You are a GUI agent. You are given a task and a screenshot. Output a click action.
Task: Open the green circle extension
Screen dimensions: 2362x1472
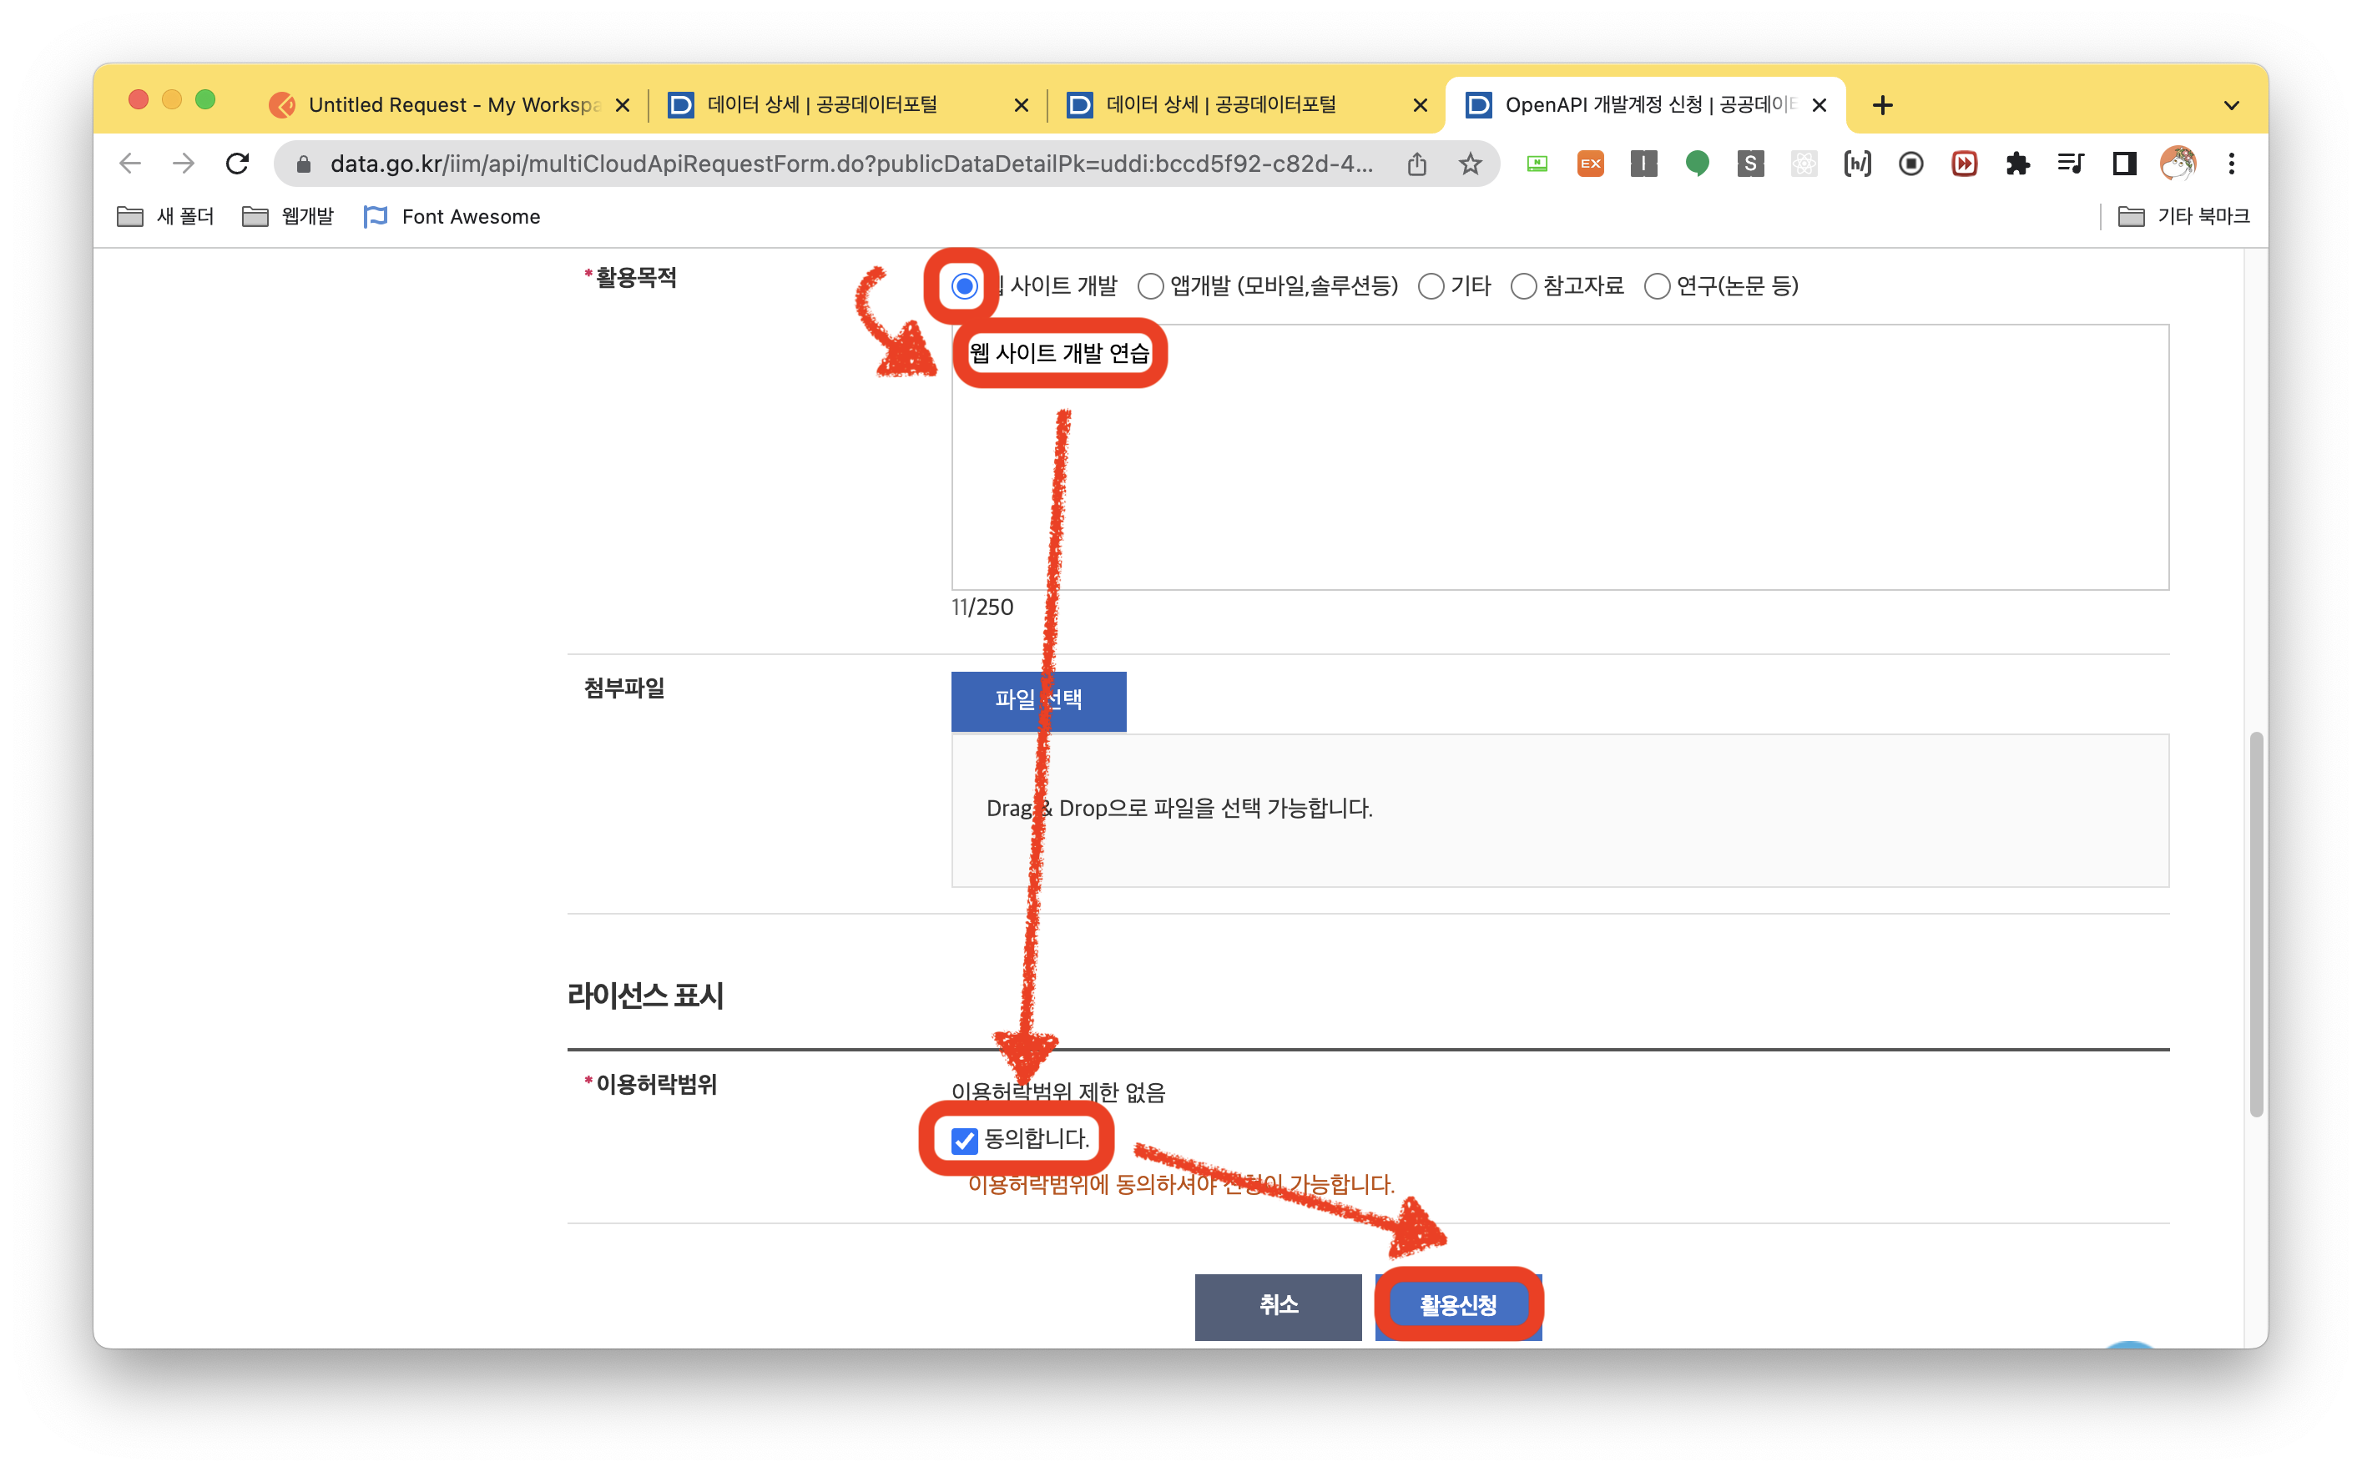pos(1697,164)
